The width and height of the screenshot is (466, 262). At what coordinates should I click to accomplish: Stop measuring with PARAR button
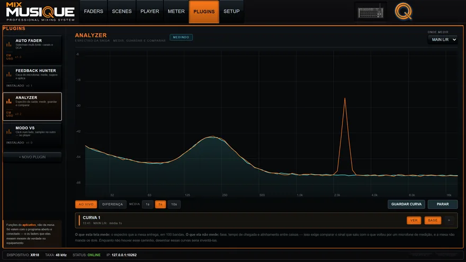[x=443, y=204]
